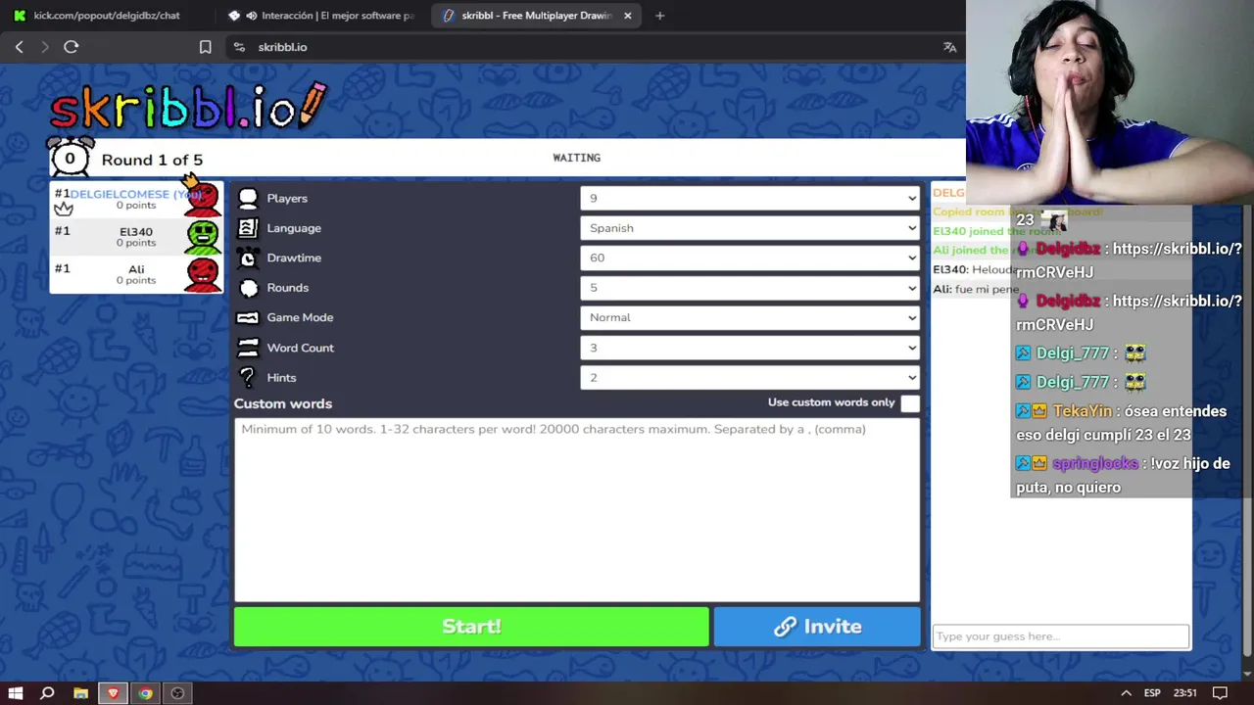Show hidden system tray icons

1126,693
